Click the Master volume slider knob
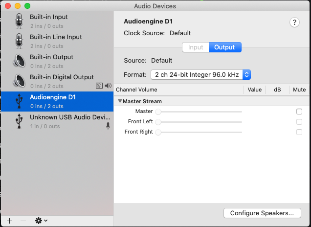Viewport: 311px width, 227px height. [x=158, y=112]
